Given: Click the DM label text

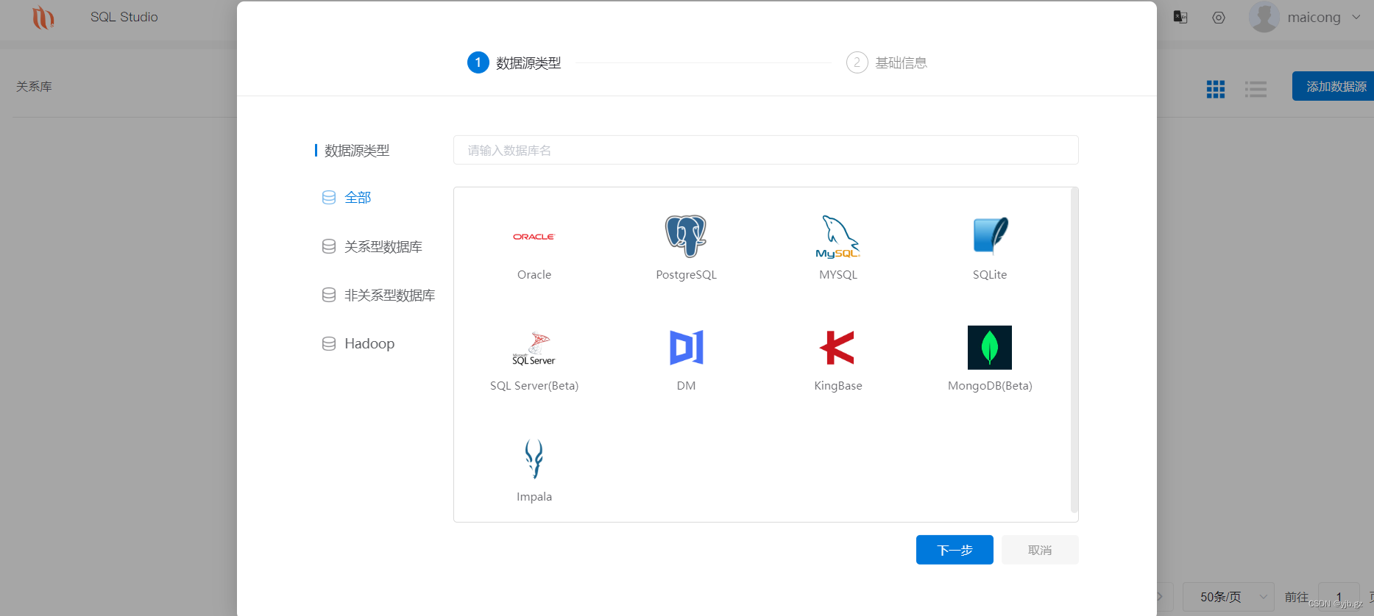Looking at the screenshot, I should [686, 386].
